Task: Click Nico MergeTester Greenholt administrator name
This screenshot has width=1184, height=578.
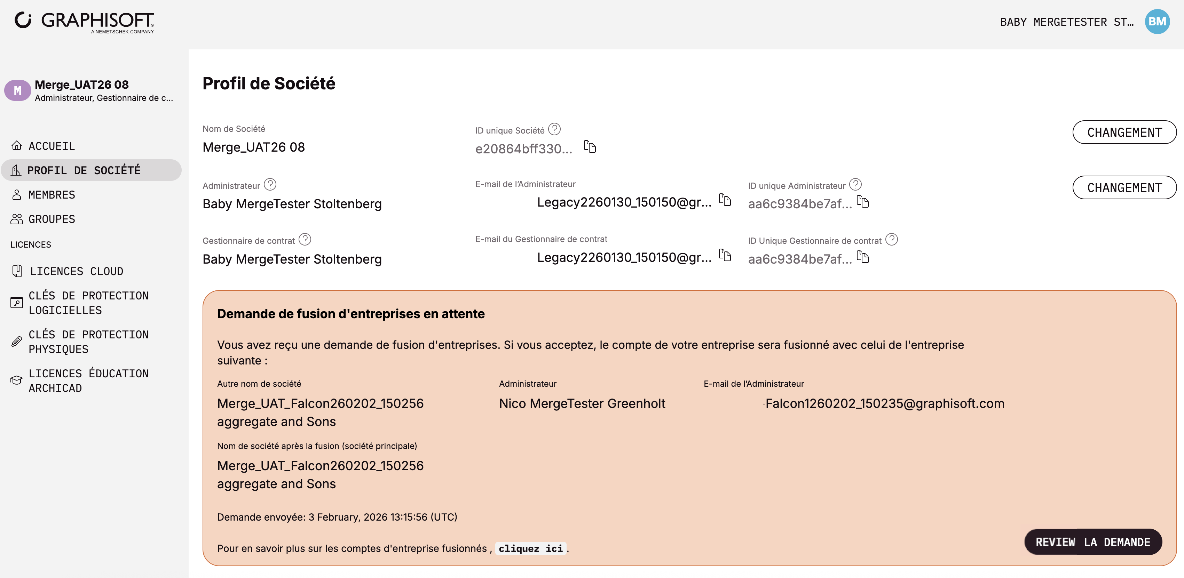Action: (x=582, y=403)
